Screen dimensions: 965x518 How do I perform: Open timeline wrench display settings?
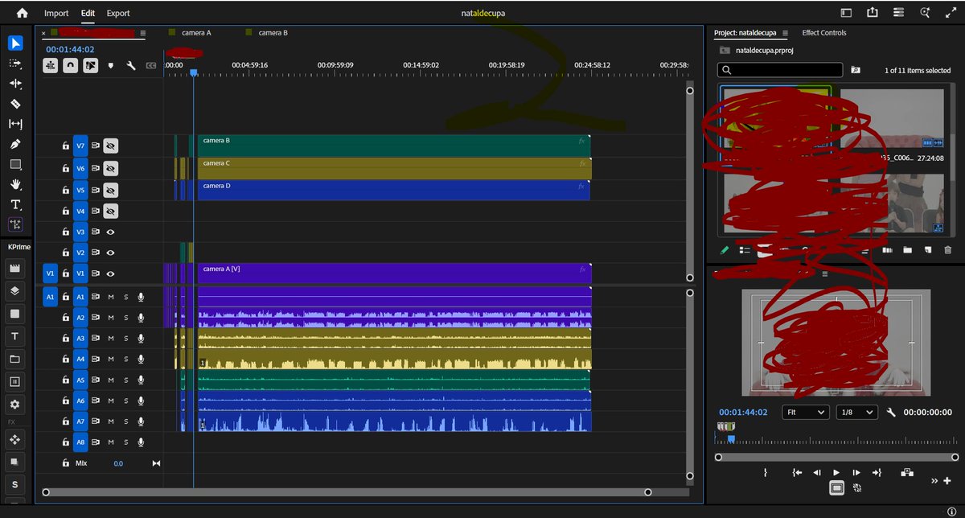tap(131, 66)
